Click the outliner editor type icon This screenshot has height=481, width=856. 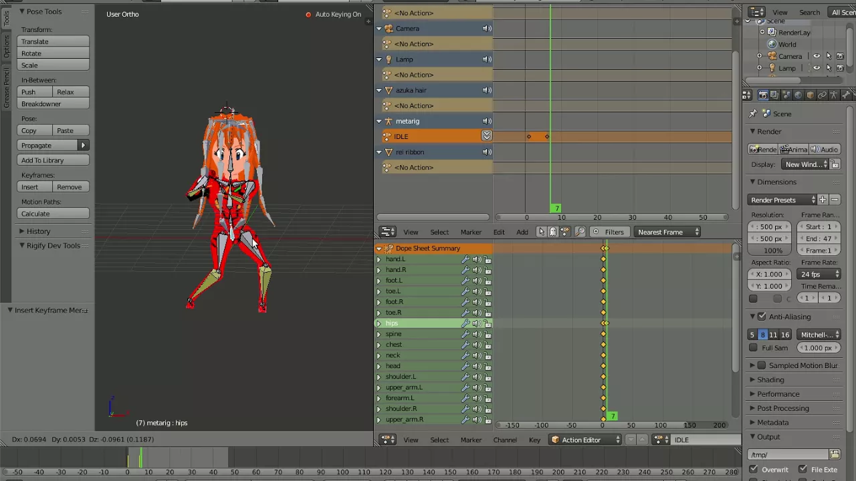click(756, 12)
